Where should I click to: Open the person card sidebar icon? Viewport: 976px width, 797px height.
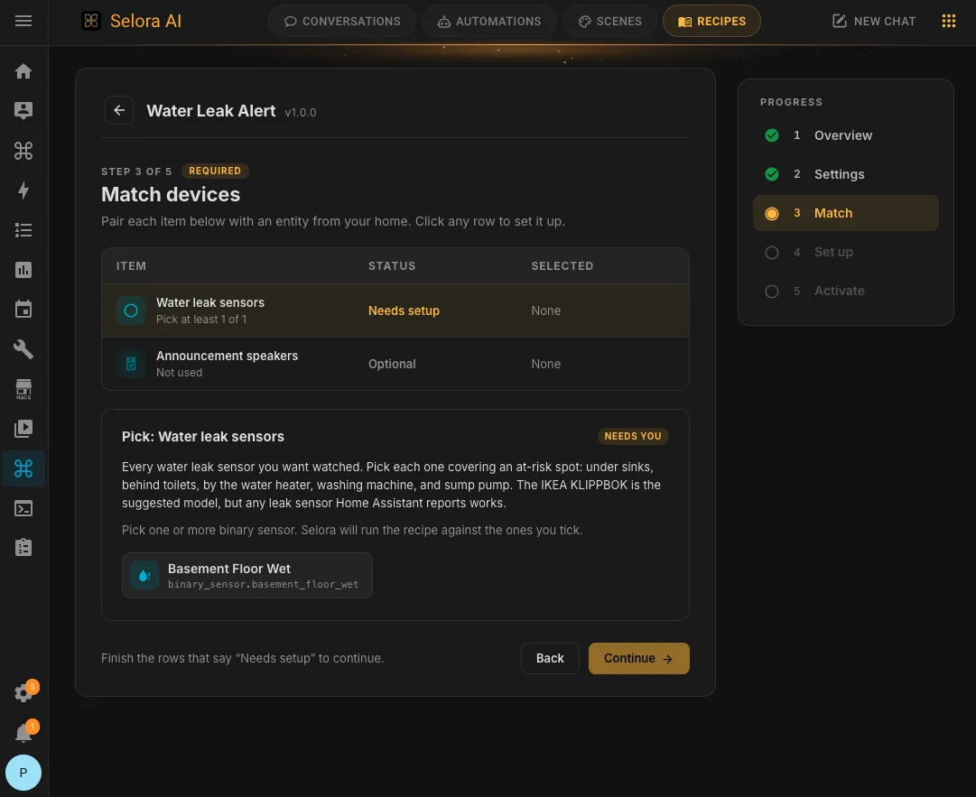pyautogui.click(x=23, y=110)
